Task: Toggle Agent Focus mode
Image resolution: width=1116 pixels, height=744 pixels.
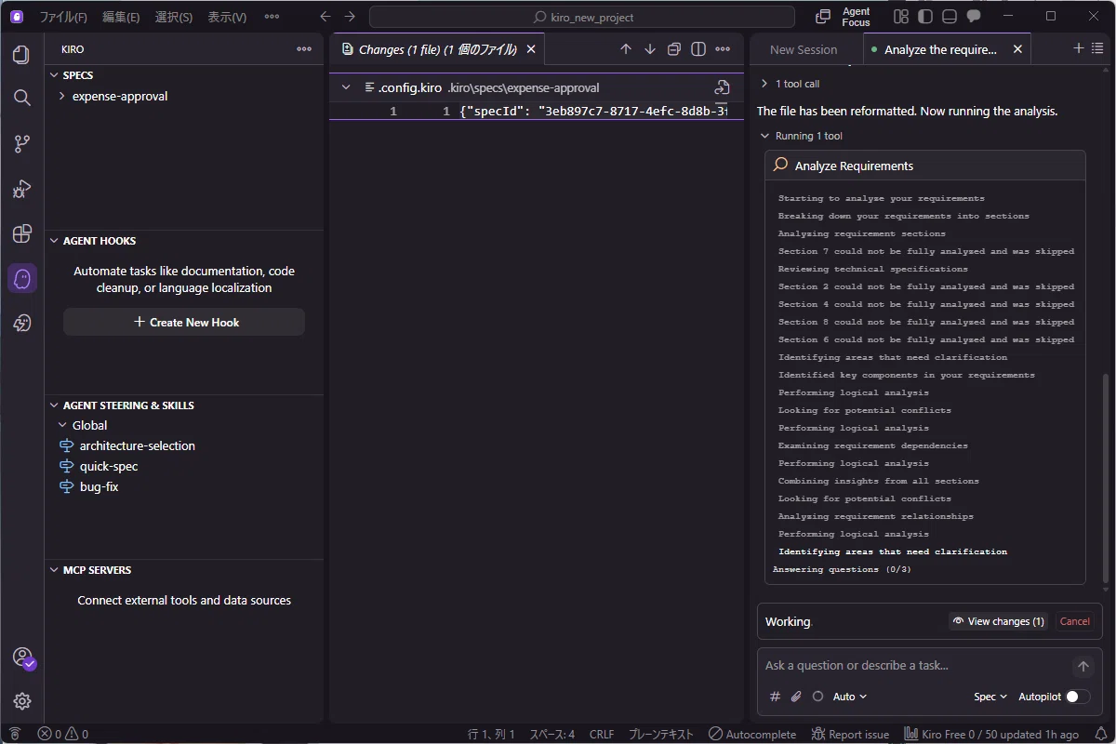Action: (x=843, y=17)
